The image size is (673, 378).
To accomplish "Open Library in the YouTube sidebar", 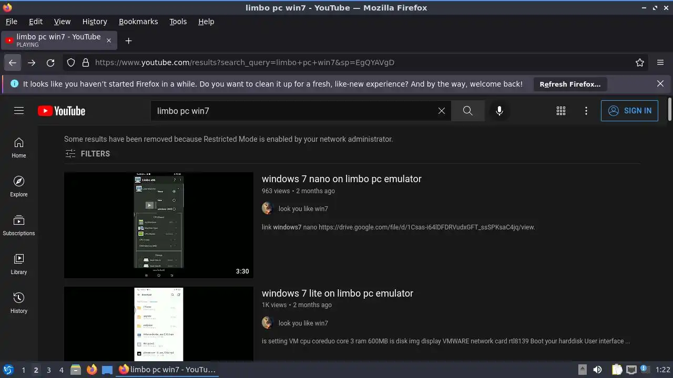I will tap(19, 265).
